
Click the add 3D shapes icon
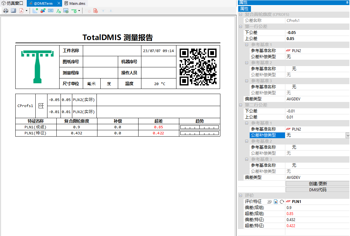(x=43, y=11)
